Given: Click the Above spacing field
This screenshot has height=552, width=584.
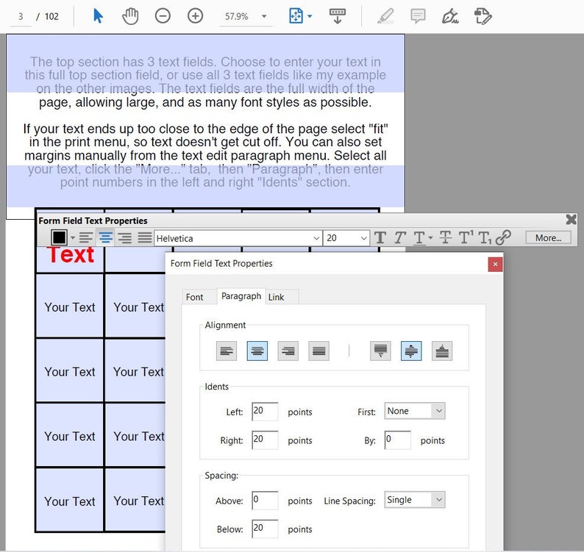Looking at the screenshot, I should [x=265, y=501].
